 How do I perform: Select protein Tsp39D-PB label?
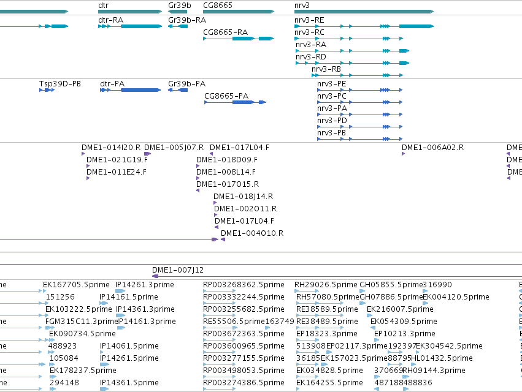[x=60, y=84]
